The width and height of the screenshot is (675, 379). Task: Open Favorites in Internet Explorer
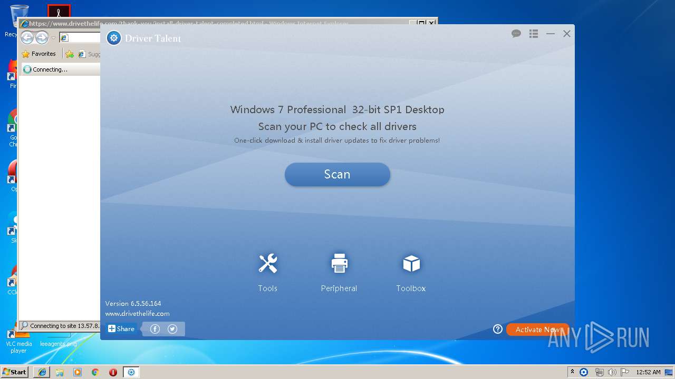tap(39, 54)
